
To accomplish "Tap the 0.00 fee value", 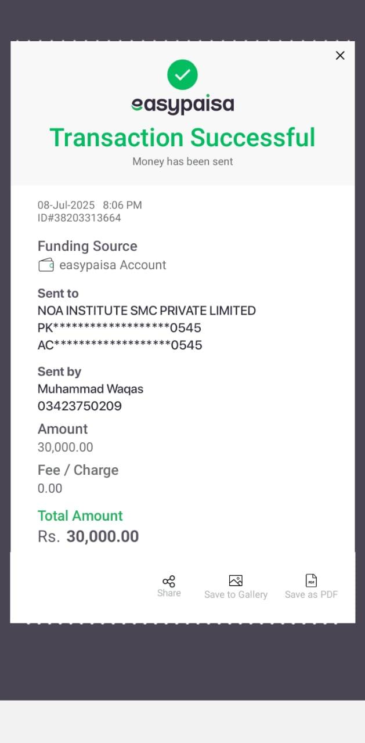I will [50, 488].
